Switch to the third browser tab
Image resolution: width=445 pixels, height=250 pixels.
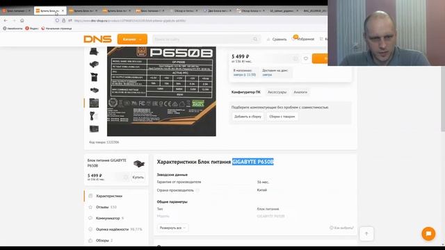pos(83,11)
